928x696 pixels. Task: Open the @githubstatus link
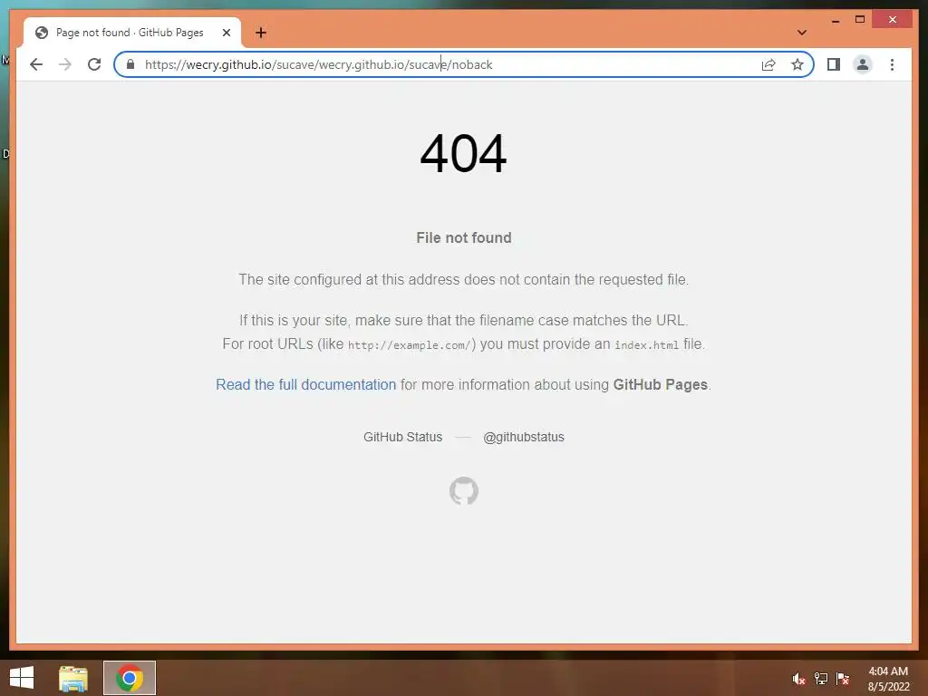click(x=524, y=437)
